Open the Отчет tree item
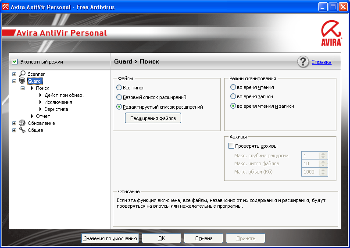The image size is (350, 248). 43,116
